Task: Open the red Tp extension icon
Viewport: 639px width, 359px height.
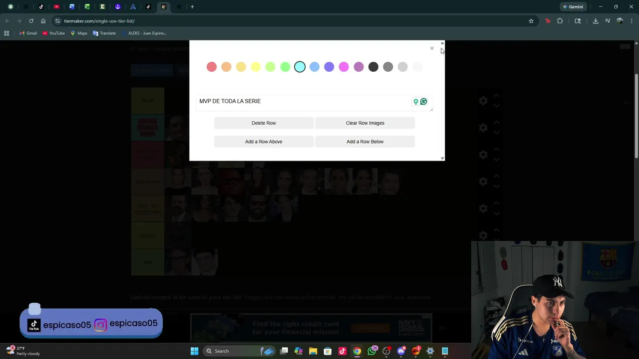Action: tap(548, 21)
